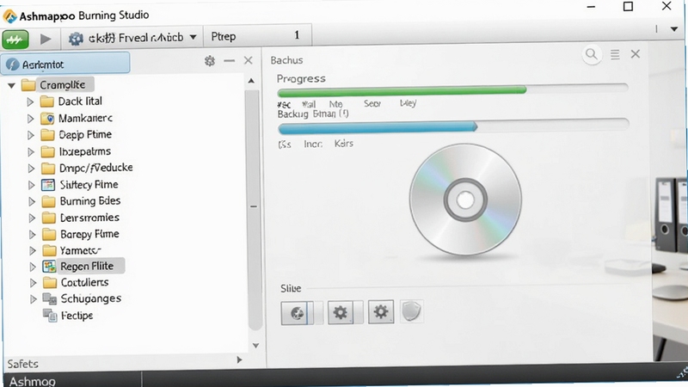Viewport: 688px width, 387px height.
Task: Click the tree scrollbar up arrow
Action: (x=251, y=81)
